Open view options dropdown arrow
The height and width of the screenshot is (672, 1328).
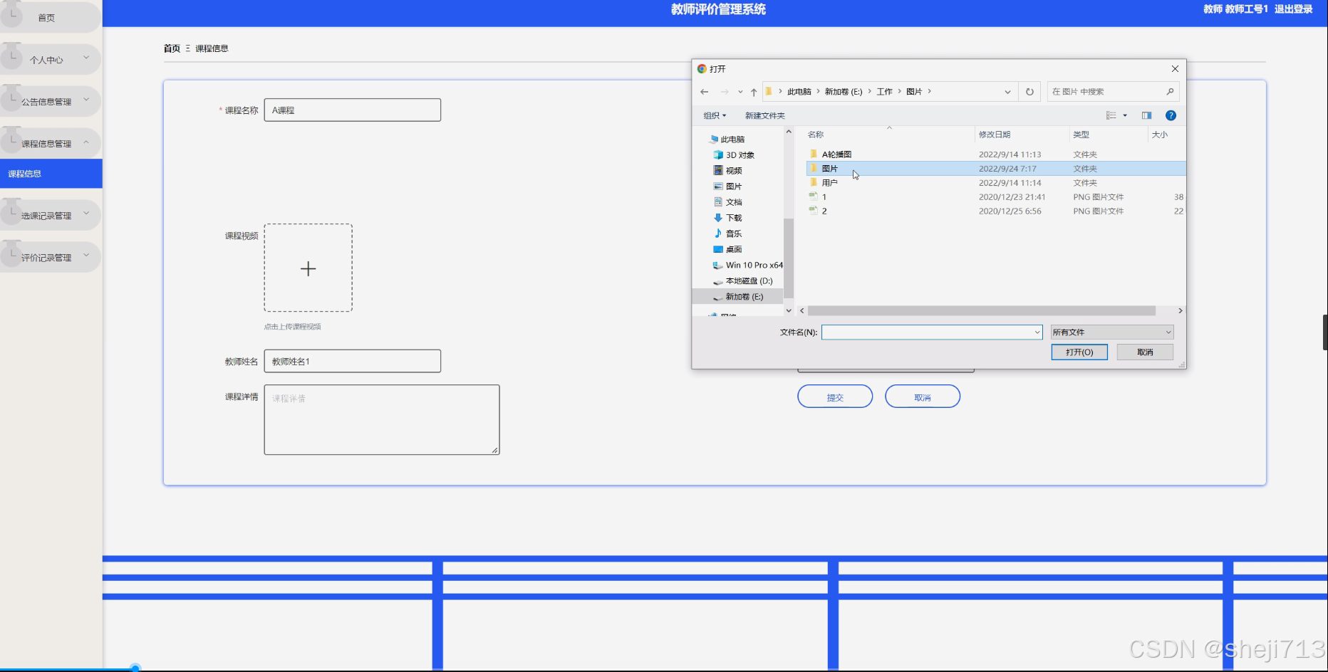coord(1125,115)
